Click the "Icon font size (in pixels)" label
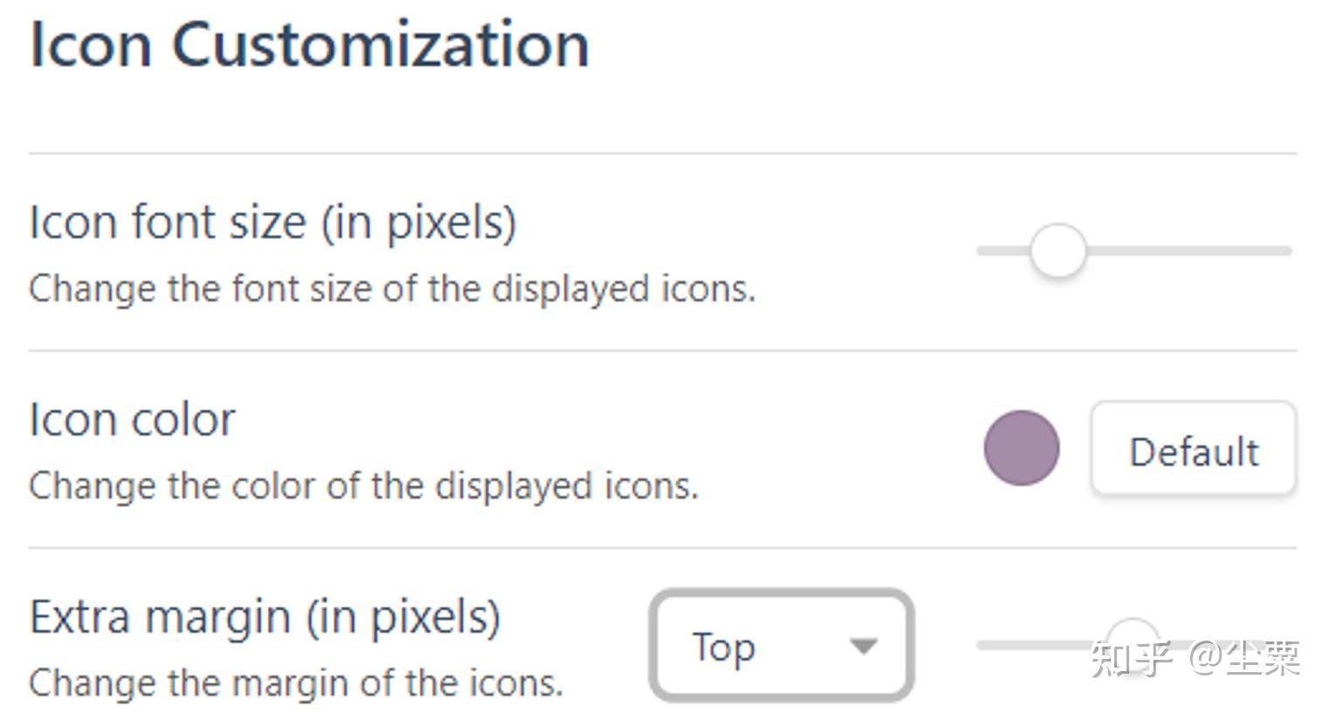The height and width of the screenshot is (713, 1335). 272,223
